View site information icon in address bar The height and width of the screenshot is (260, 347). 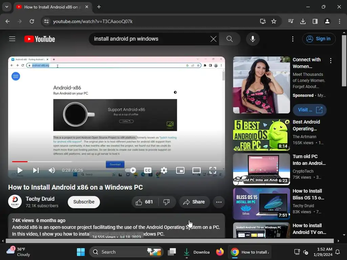[46, 21]
